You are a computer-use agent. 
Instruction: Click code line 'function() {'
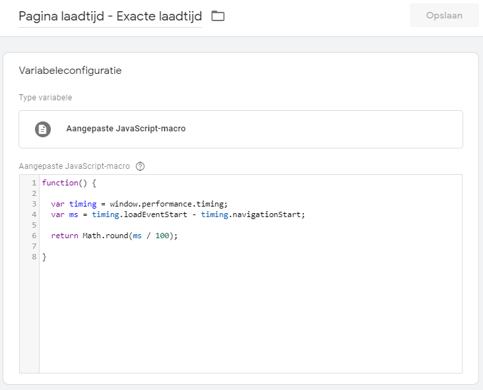[69, 183]
